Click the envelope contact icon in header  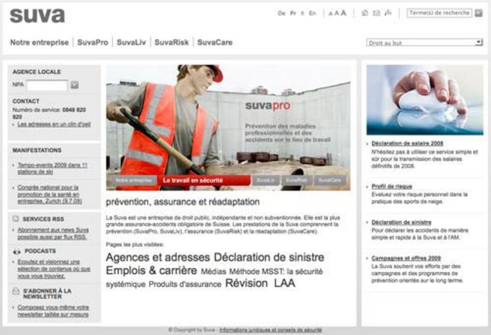click(376, 13)
